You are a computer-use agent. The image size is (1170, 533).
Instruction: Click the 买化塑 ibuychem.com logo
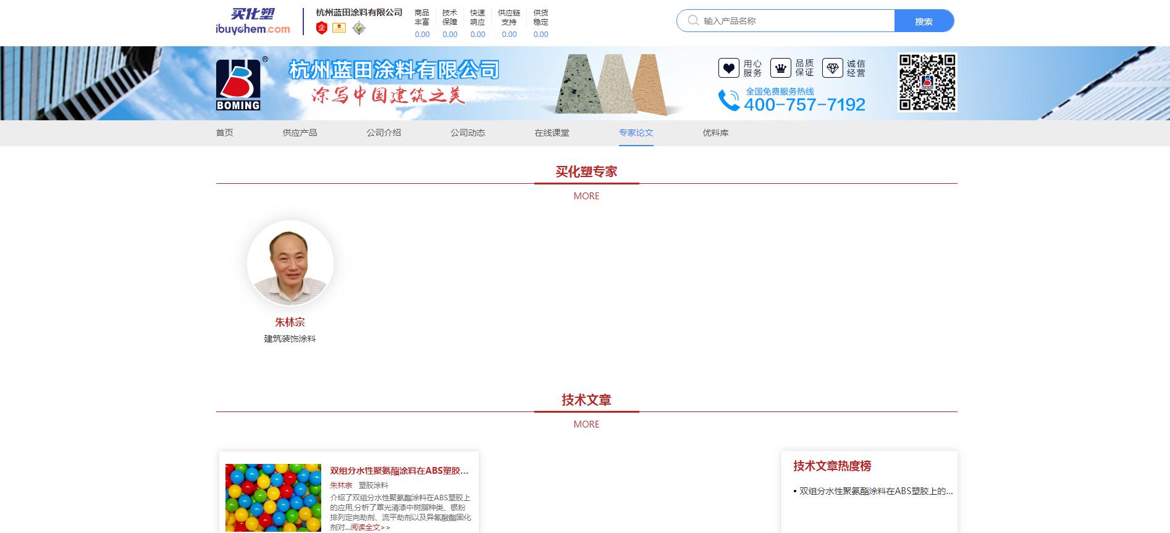click(253, 22)
